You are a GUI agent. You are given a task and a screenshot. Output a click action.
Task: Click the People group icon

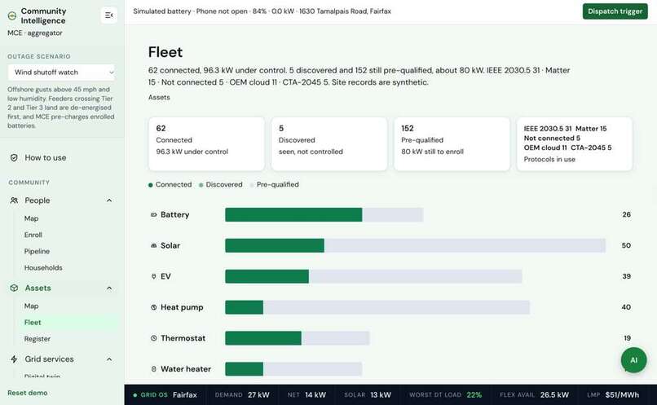pos(14,200)
